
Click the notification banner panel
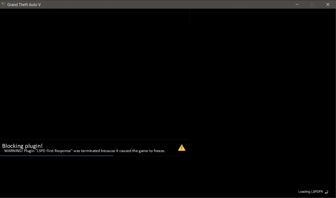(94, 148)
